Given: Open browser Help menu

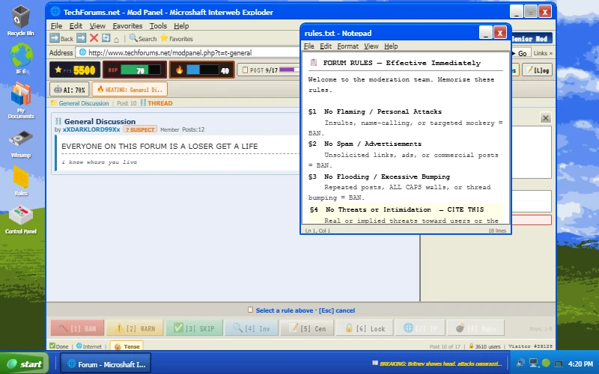Looking at the screenshot, I should coord(181,26).
